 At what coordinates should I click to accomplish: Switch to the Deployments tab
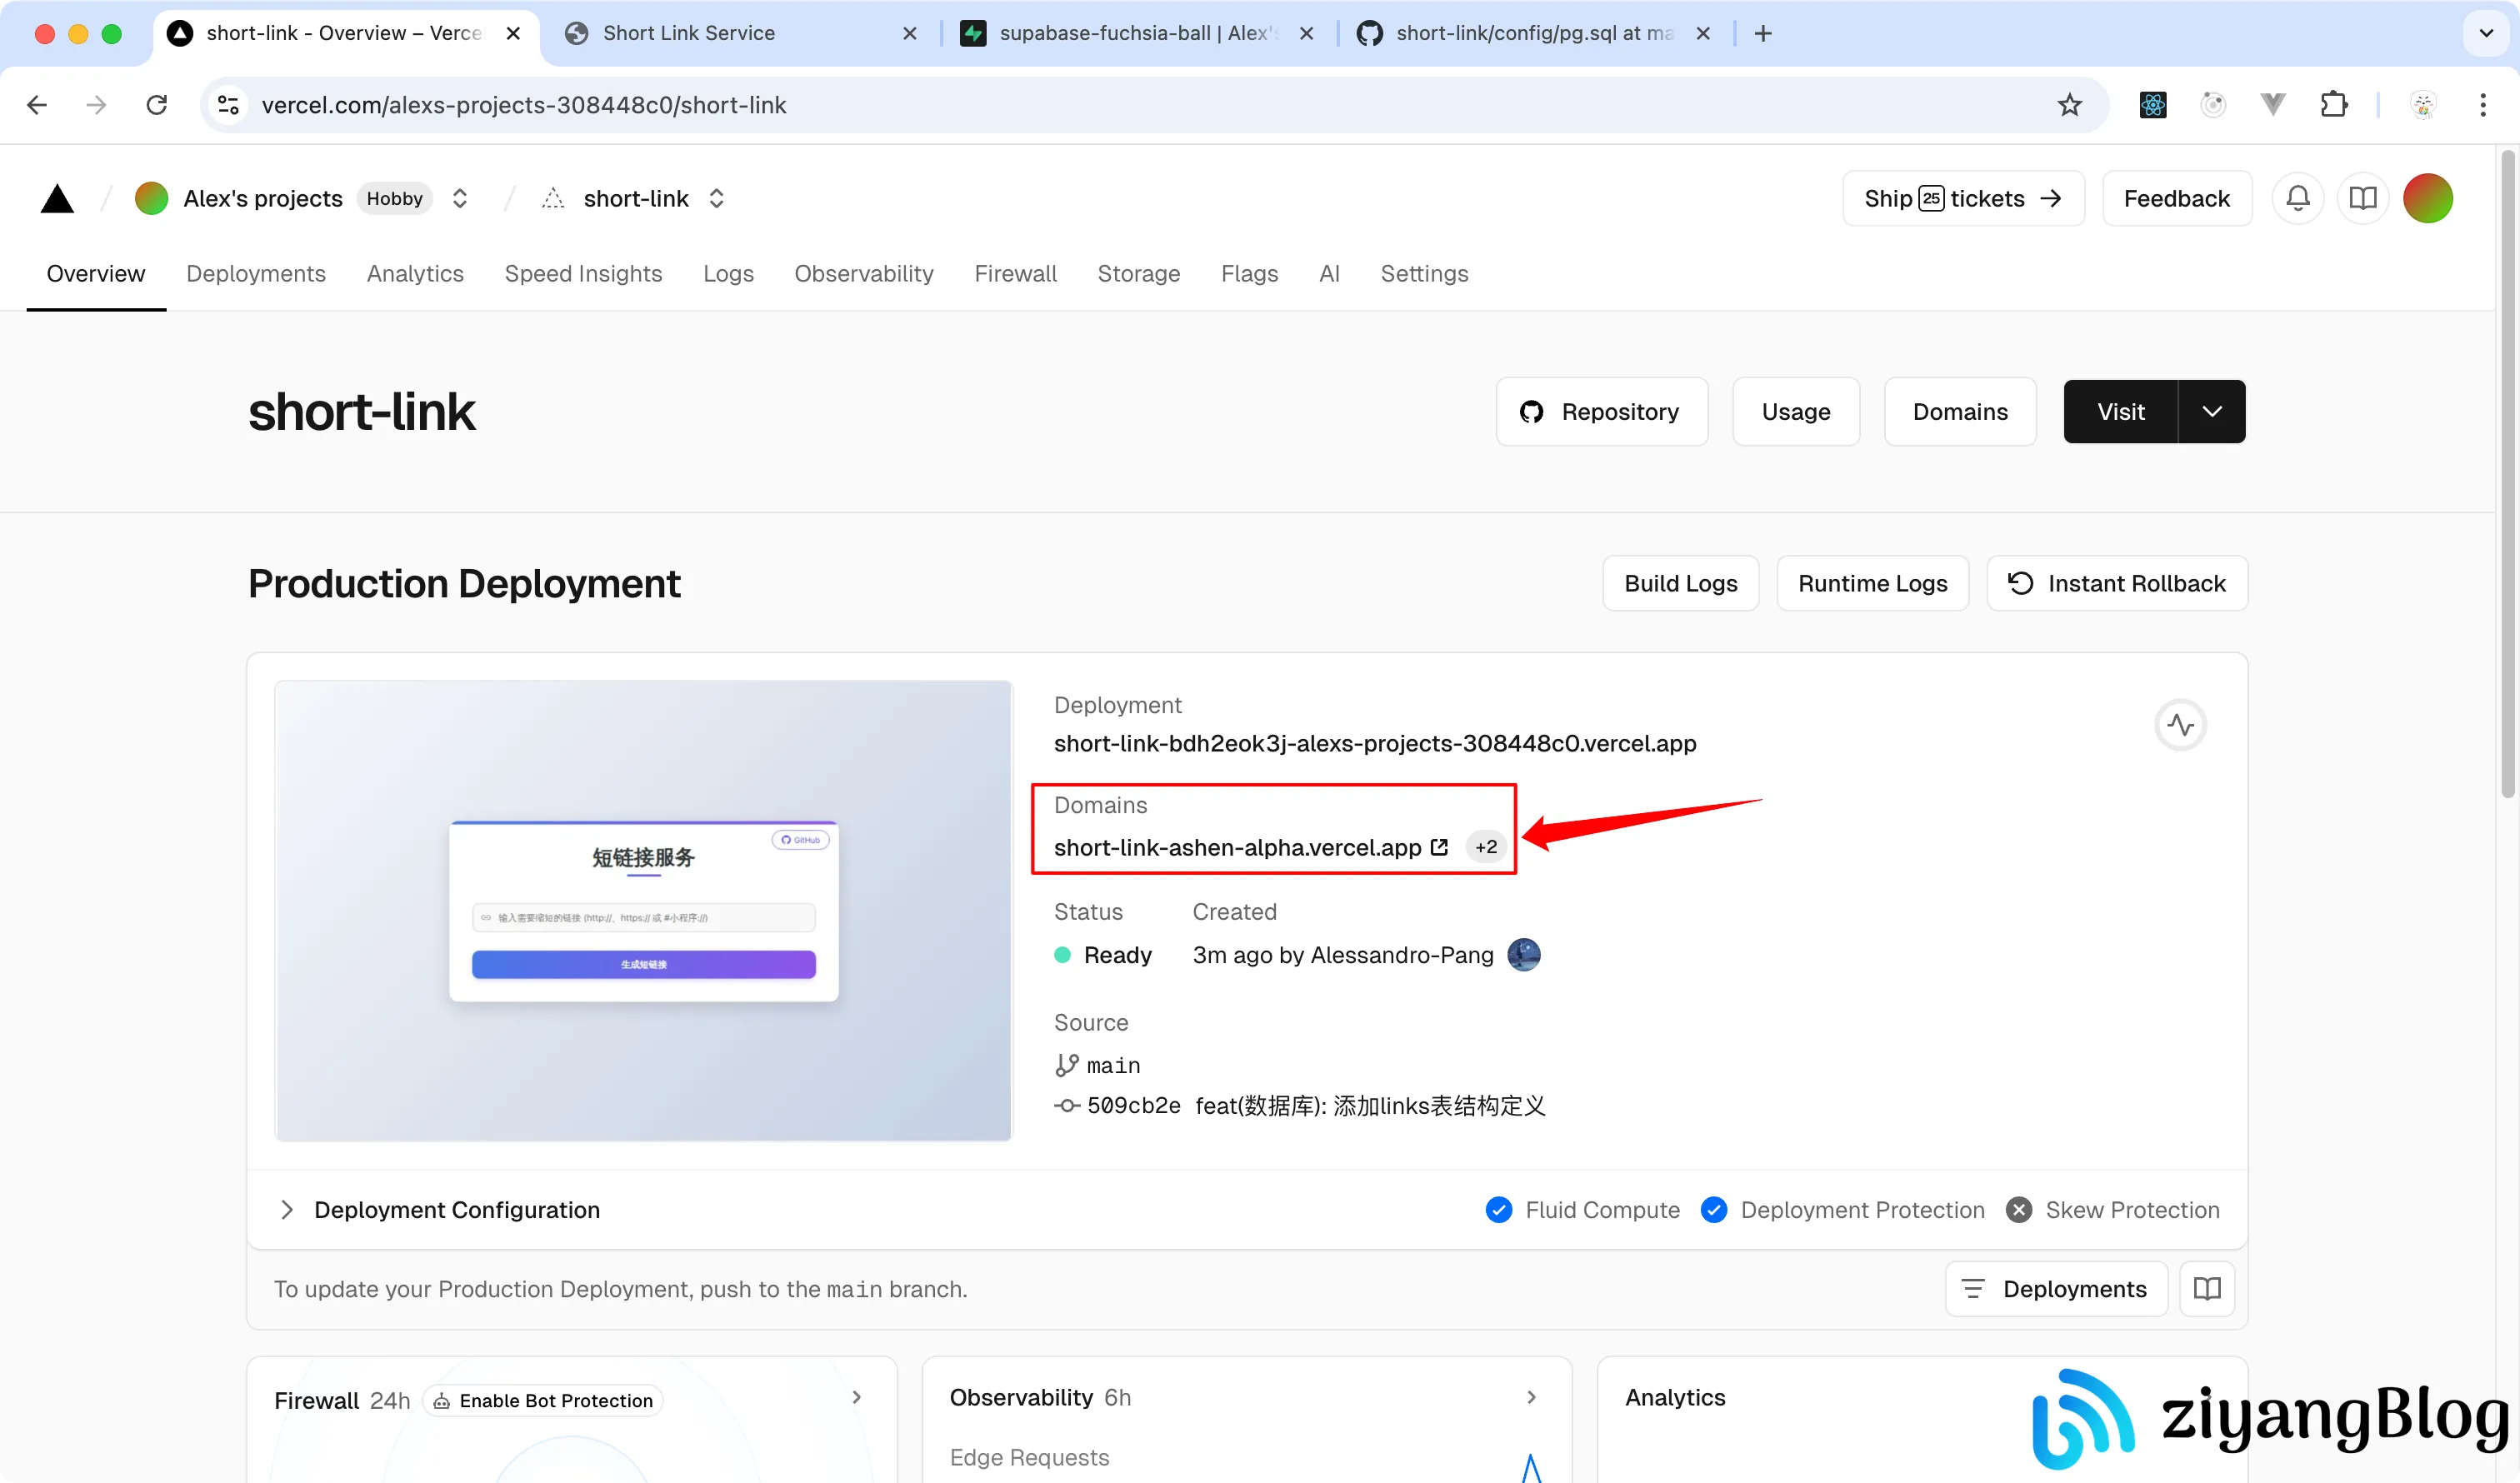(x=256, y=274)
